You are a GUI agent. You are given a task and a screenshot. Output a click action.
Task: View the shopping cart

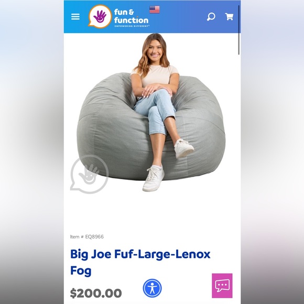click(229, 17)
